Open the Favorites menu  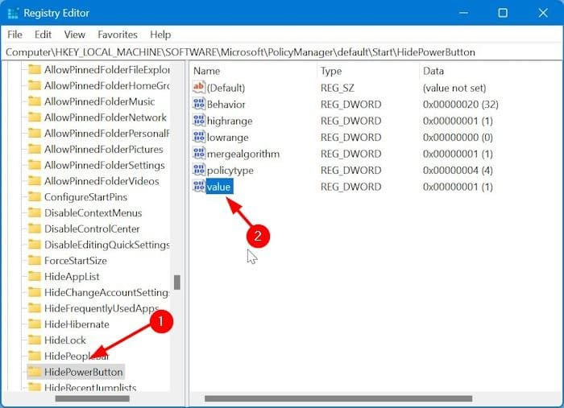(118, 35)
